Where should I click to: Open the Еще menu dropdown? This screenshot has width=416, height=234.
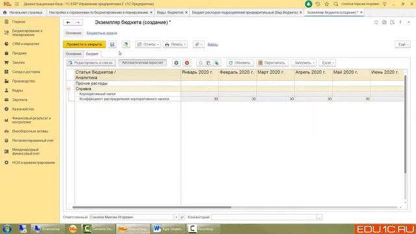(403, 44)
